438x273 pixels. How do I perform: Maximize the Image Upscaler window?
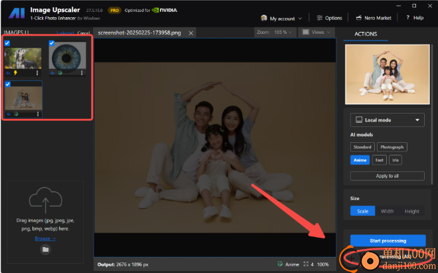(x=414, y=6)
